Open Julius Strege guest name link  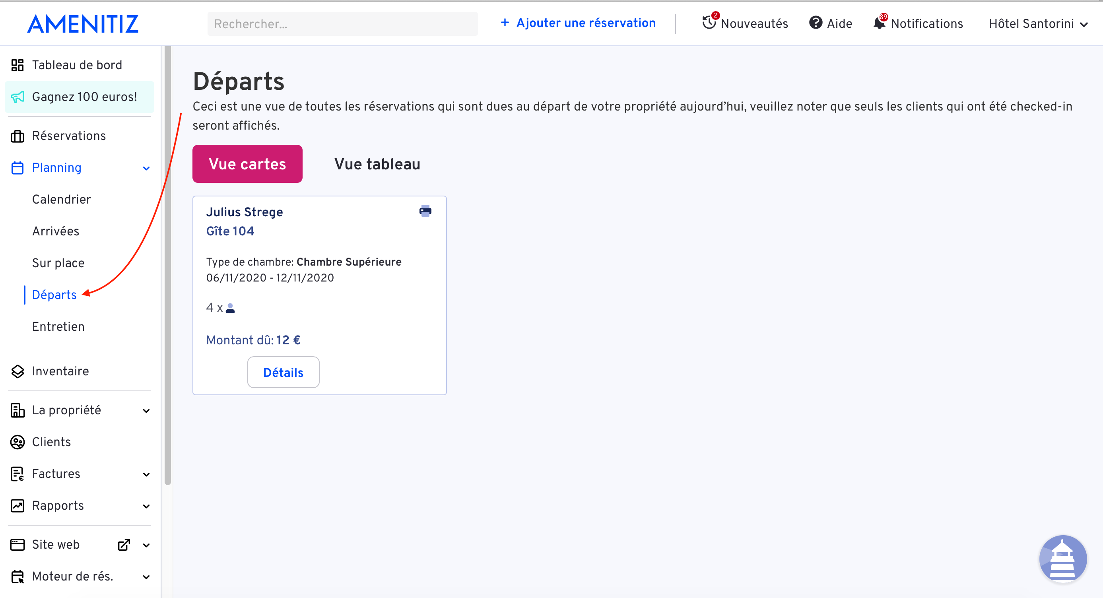(x=245, y=212)
